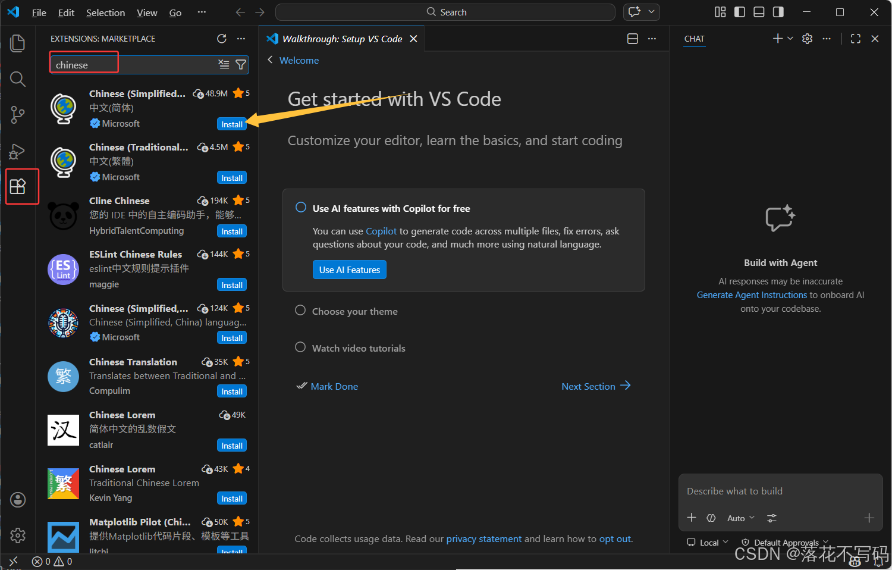The height and width of the screenshot is (570, 892).
Task: Open the Selection menu
Action: [x=105, y=12]
